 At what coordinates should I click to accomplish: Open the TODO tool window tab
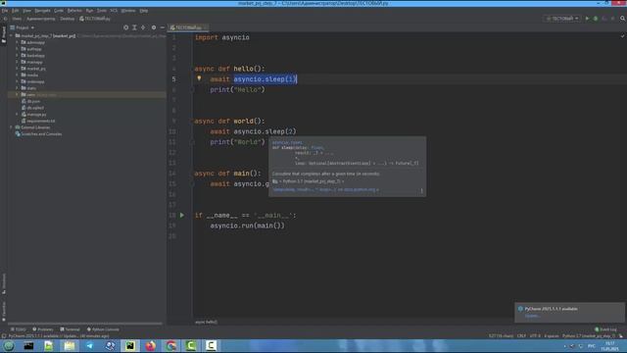click(19, 329)
